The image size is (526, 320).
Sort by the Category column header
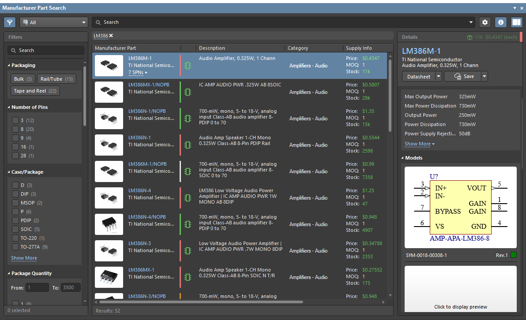point(298,48)
